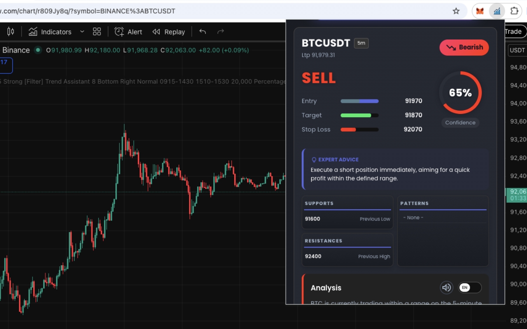Click the Previous High label
Screen dimensions: 527x329
(374, 256)
